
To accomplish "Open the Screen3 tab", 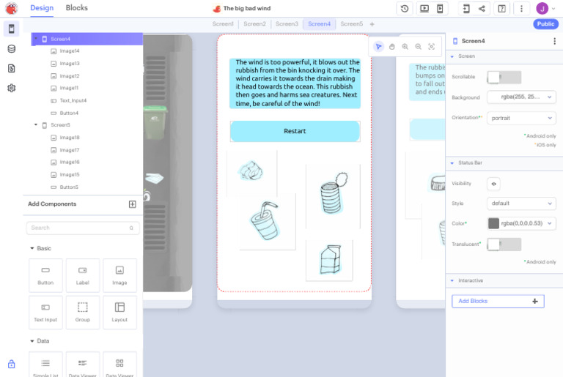I will click(287, 24).
